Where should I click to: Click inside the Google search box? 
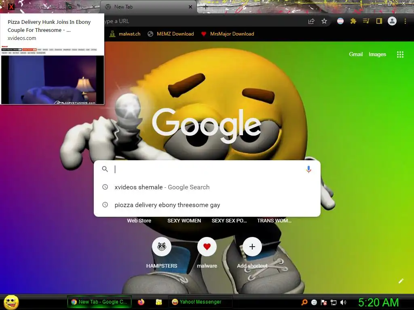[207, 169]
